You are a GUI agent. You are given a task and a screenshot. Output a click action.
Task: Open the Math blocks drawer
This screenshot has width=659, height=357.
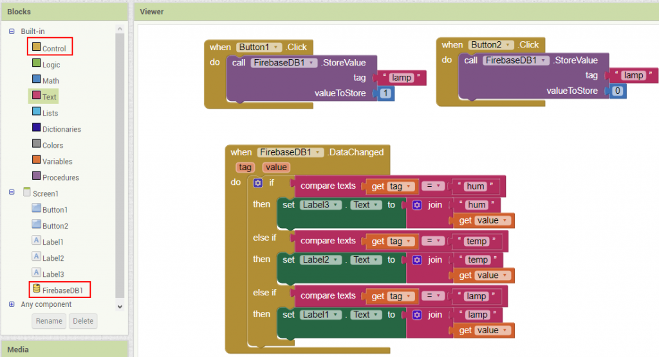[46, 80]
